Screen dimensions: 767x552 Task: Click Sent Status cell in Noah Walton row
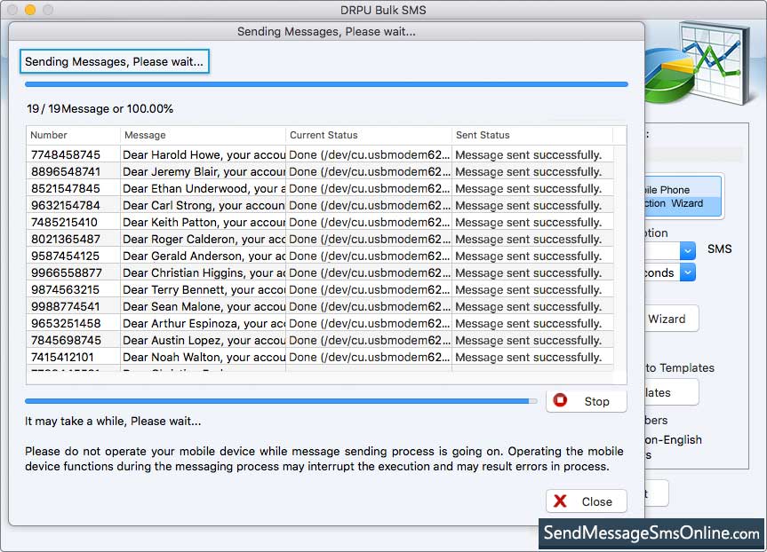[532, 357]
